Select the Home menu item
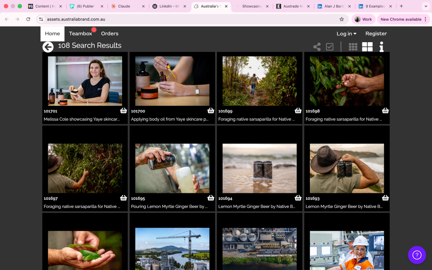The width and height of the screenshot is (432, 270). pos(52,33)
